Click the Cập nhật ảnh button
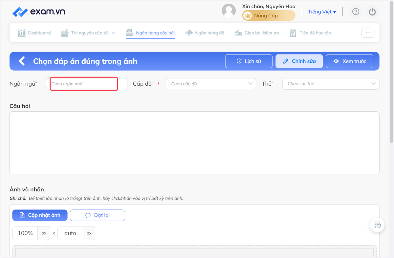This screenshot has width=394, height=258. coord(40,215)
